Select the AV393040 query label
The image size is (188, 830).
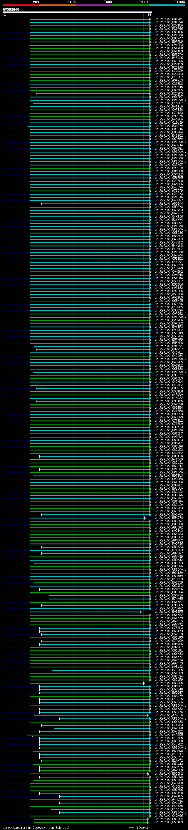pyautogui.click(x=11, y=10)
